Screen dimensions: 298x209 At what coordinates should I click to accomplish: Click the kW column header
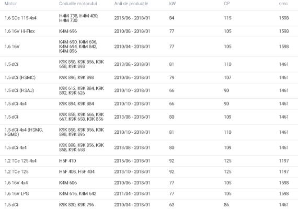click(173, 4)
